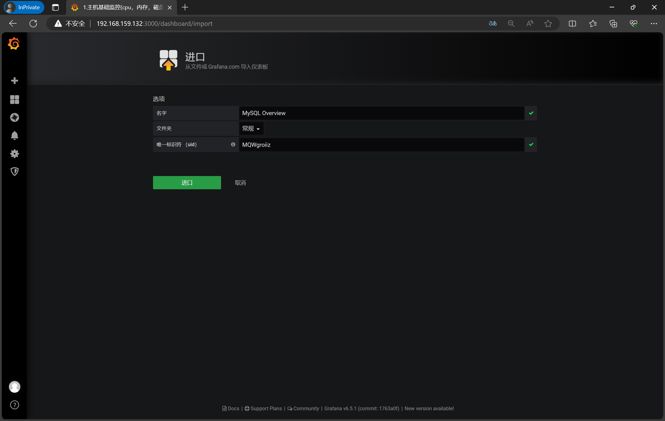This screenshot has width=665, height=421.
Task: Click the user avatar in sidebar
Action: [x=14, y=387]
